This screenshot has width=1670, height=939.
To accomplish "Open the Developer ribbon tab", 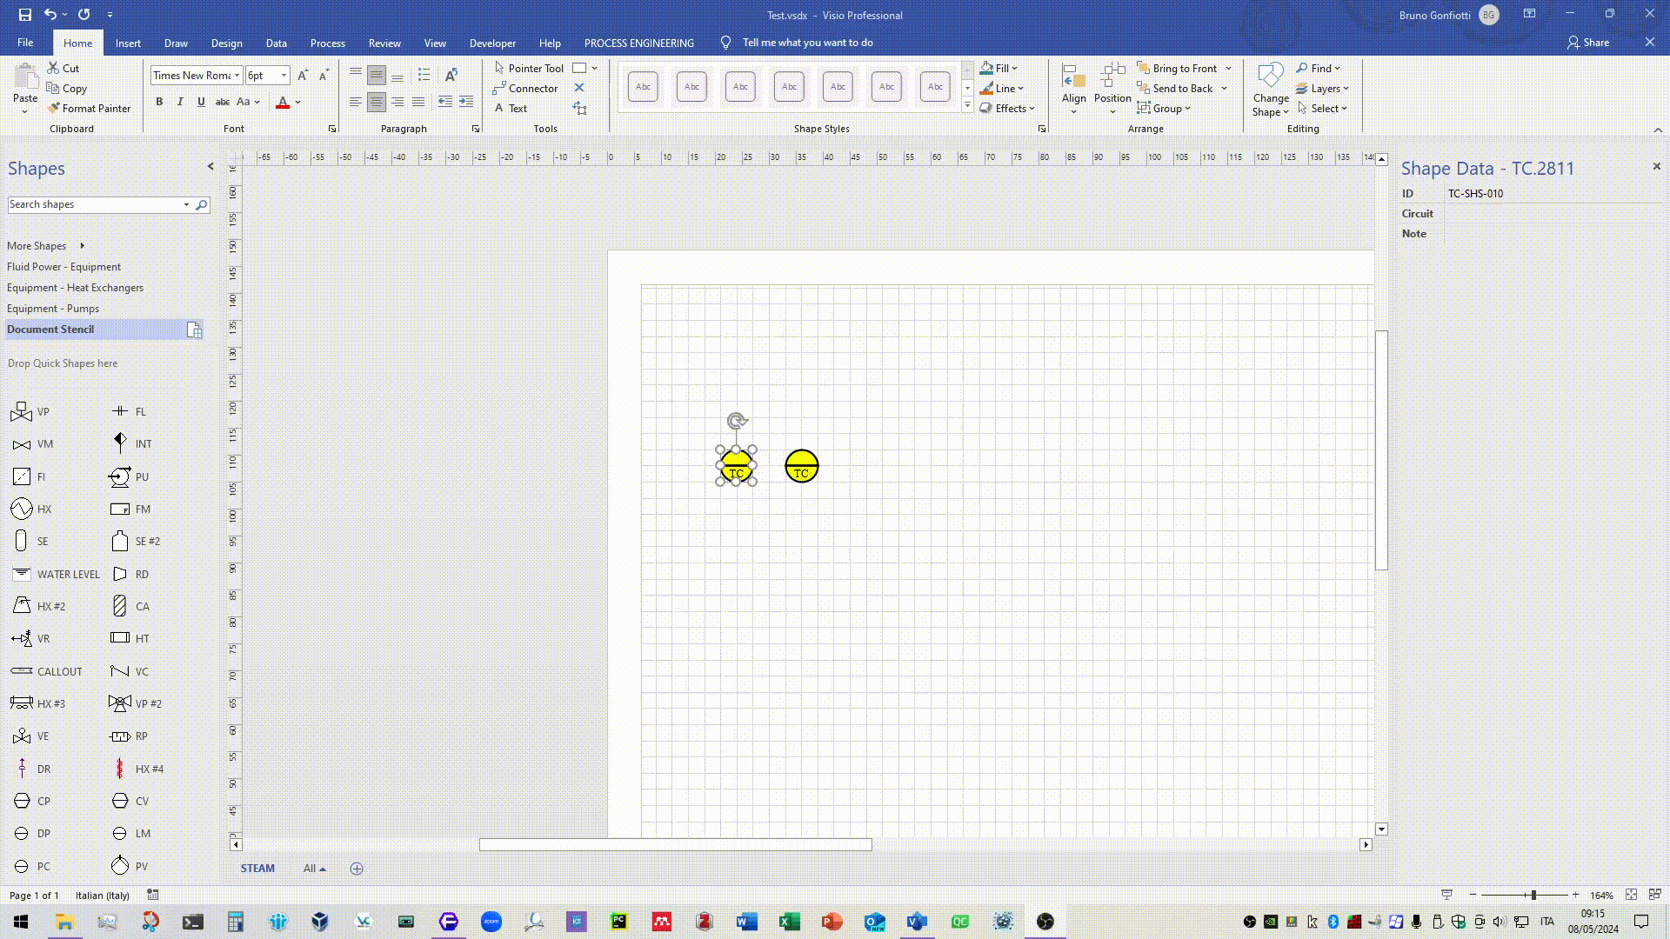I will [492, 43].
